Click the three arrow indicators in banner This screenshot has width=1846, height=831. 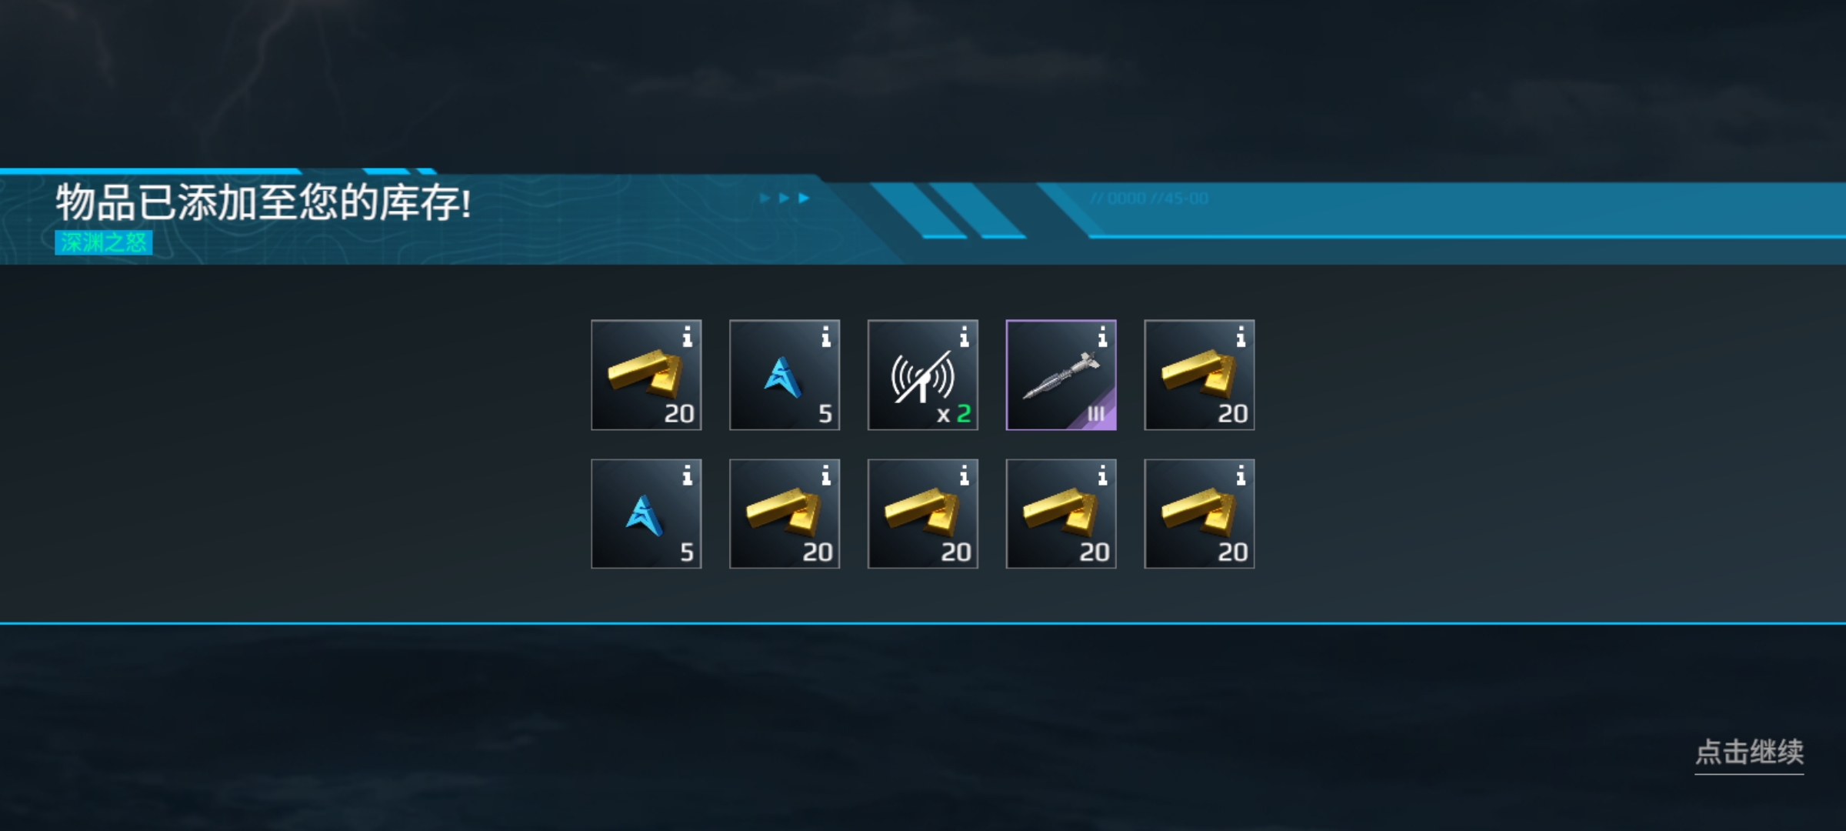(784, 198)
